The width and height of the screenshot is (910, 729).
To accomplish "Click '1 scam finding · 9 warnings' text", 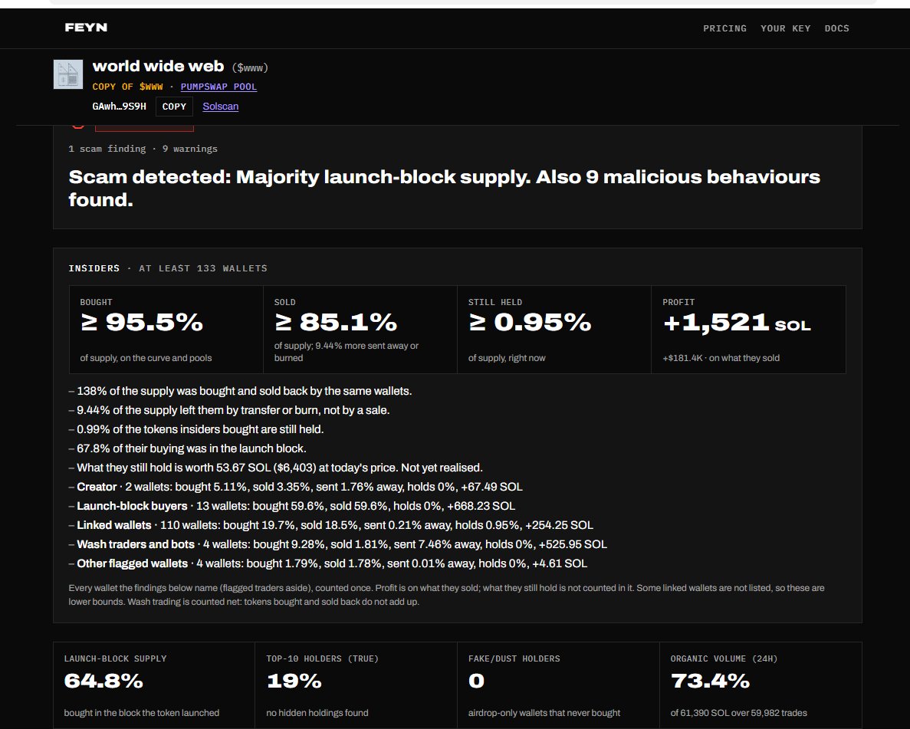I will [x=143, y=149].
